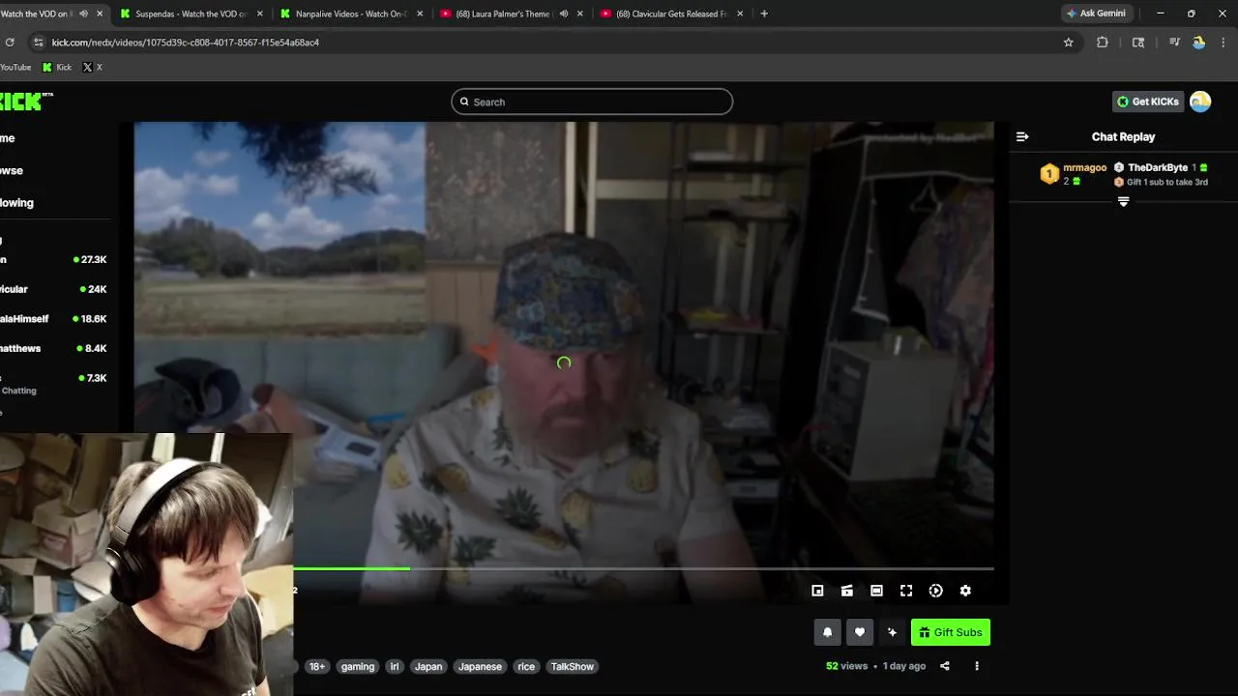
Task: Open the X bookmark in bookmarks bar
Action: [x=93, y=68]
